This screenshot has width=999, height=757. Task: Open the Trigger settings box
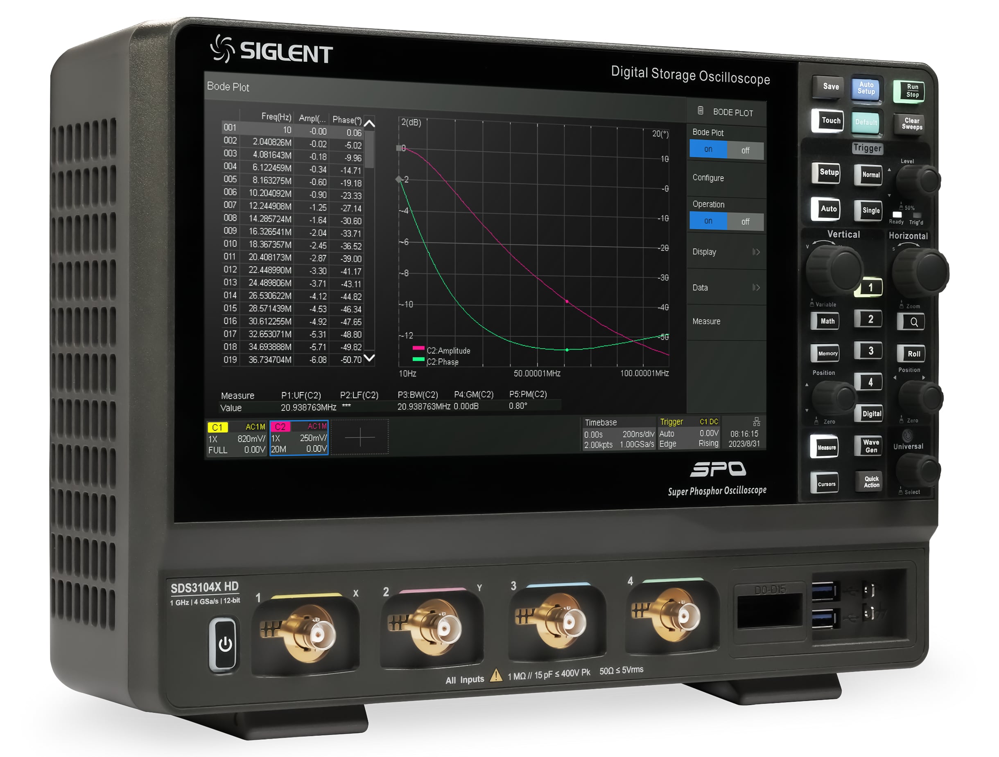[689, 433]
